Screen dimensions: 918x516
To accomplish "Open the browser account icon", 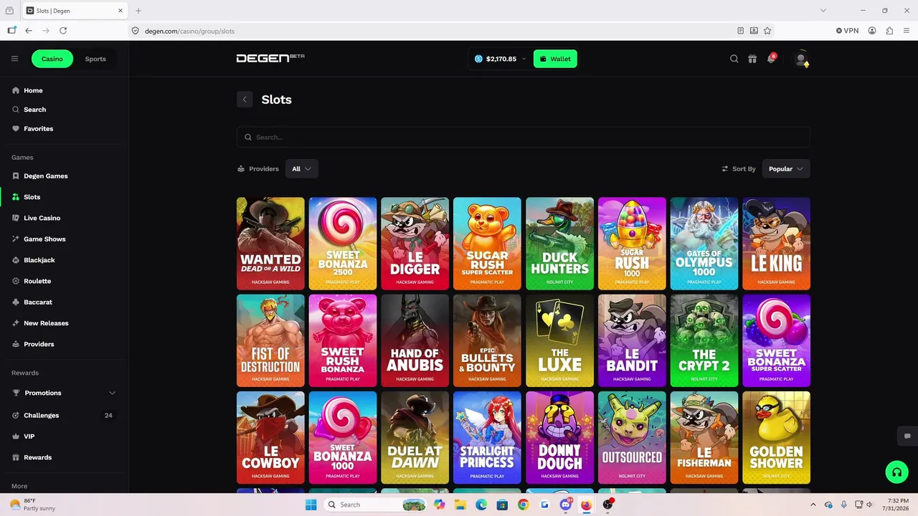I will [x=872, y=31].
